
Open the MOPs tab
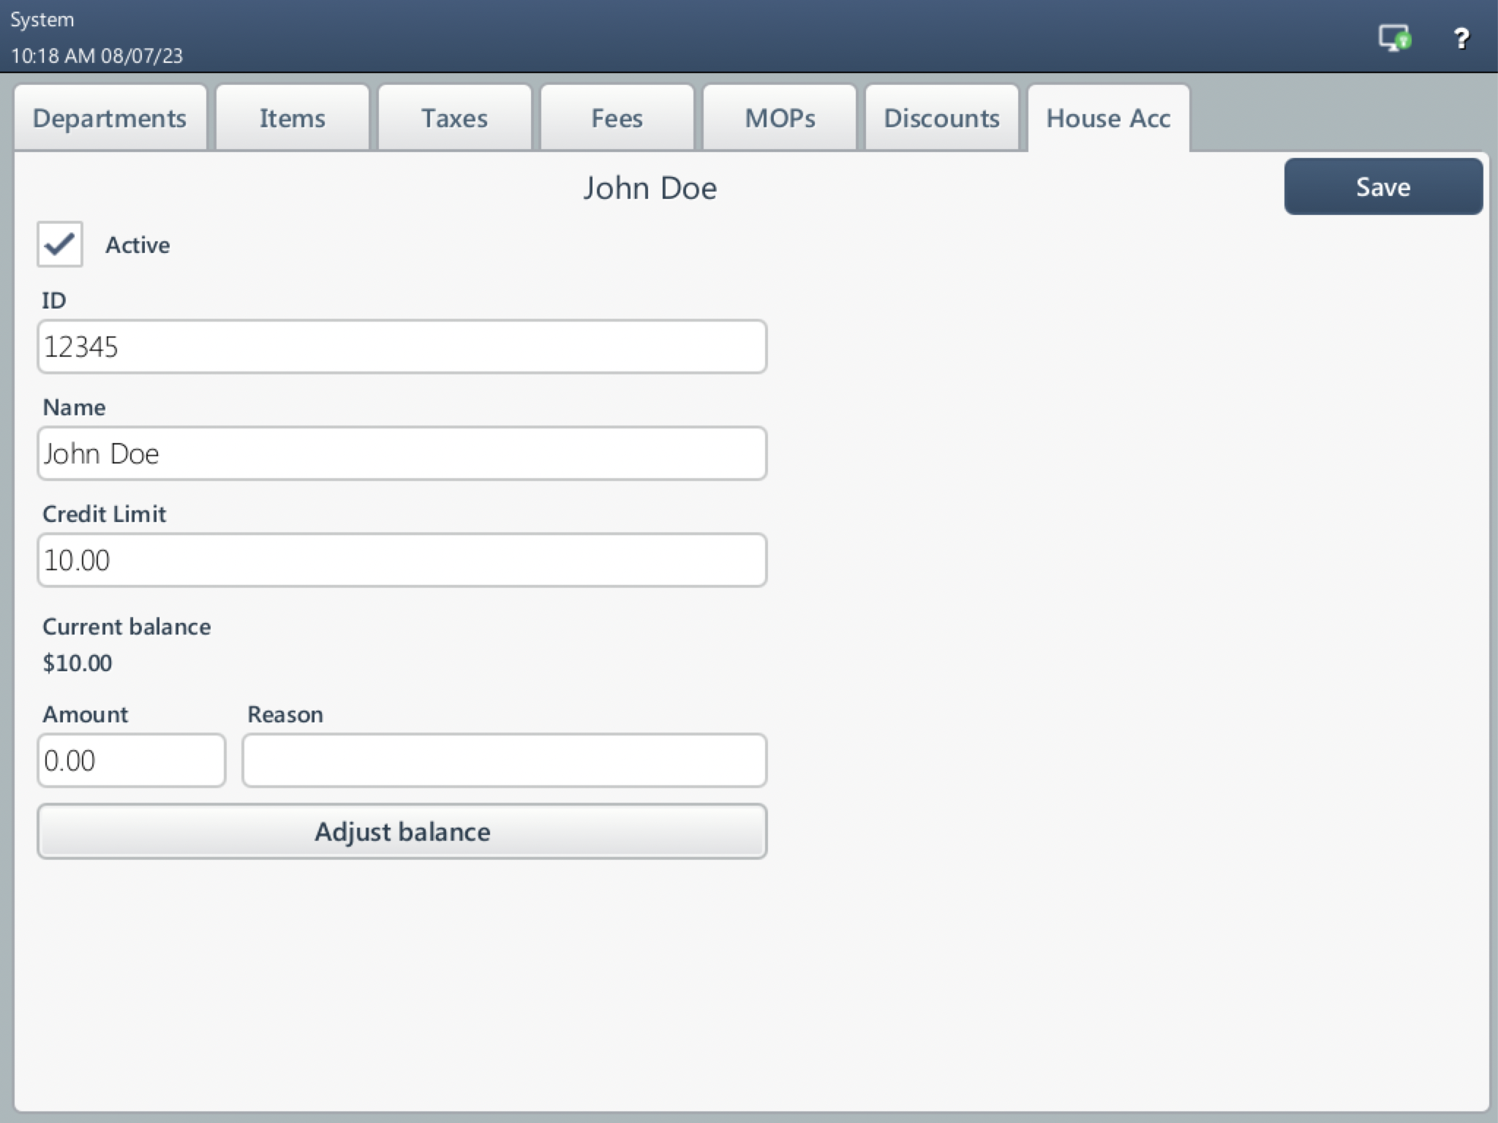pos(779,118)
